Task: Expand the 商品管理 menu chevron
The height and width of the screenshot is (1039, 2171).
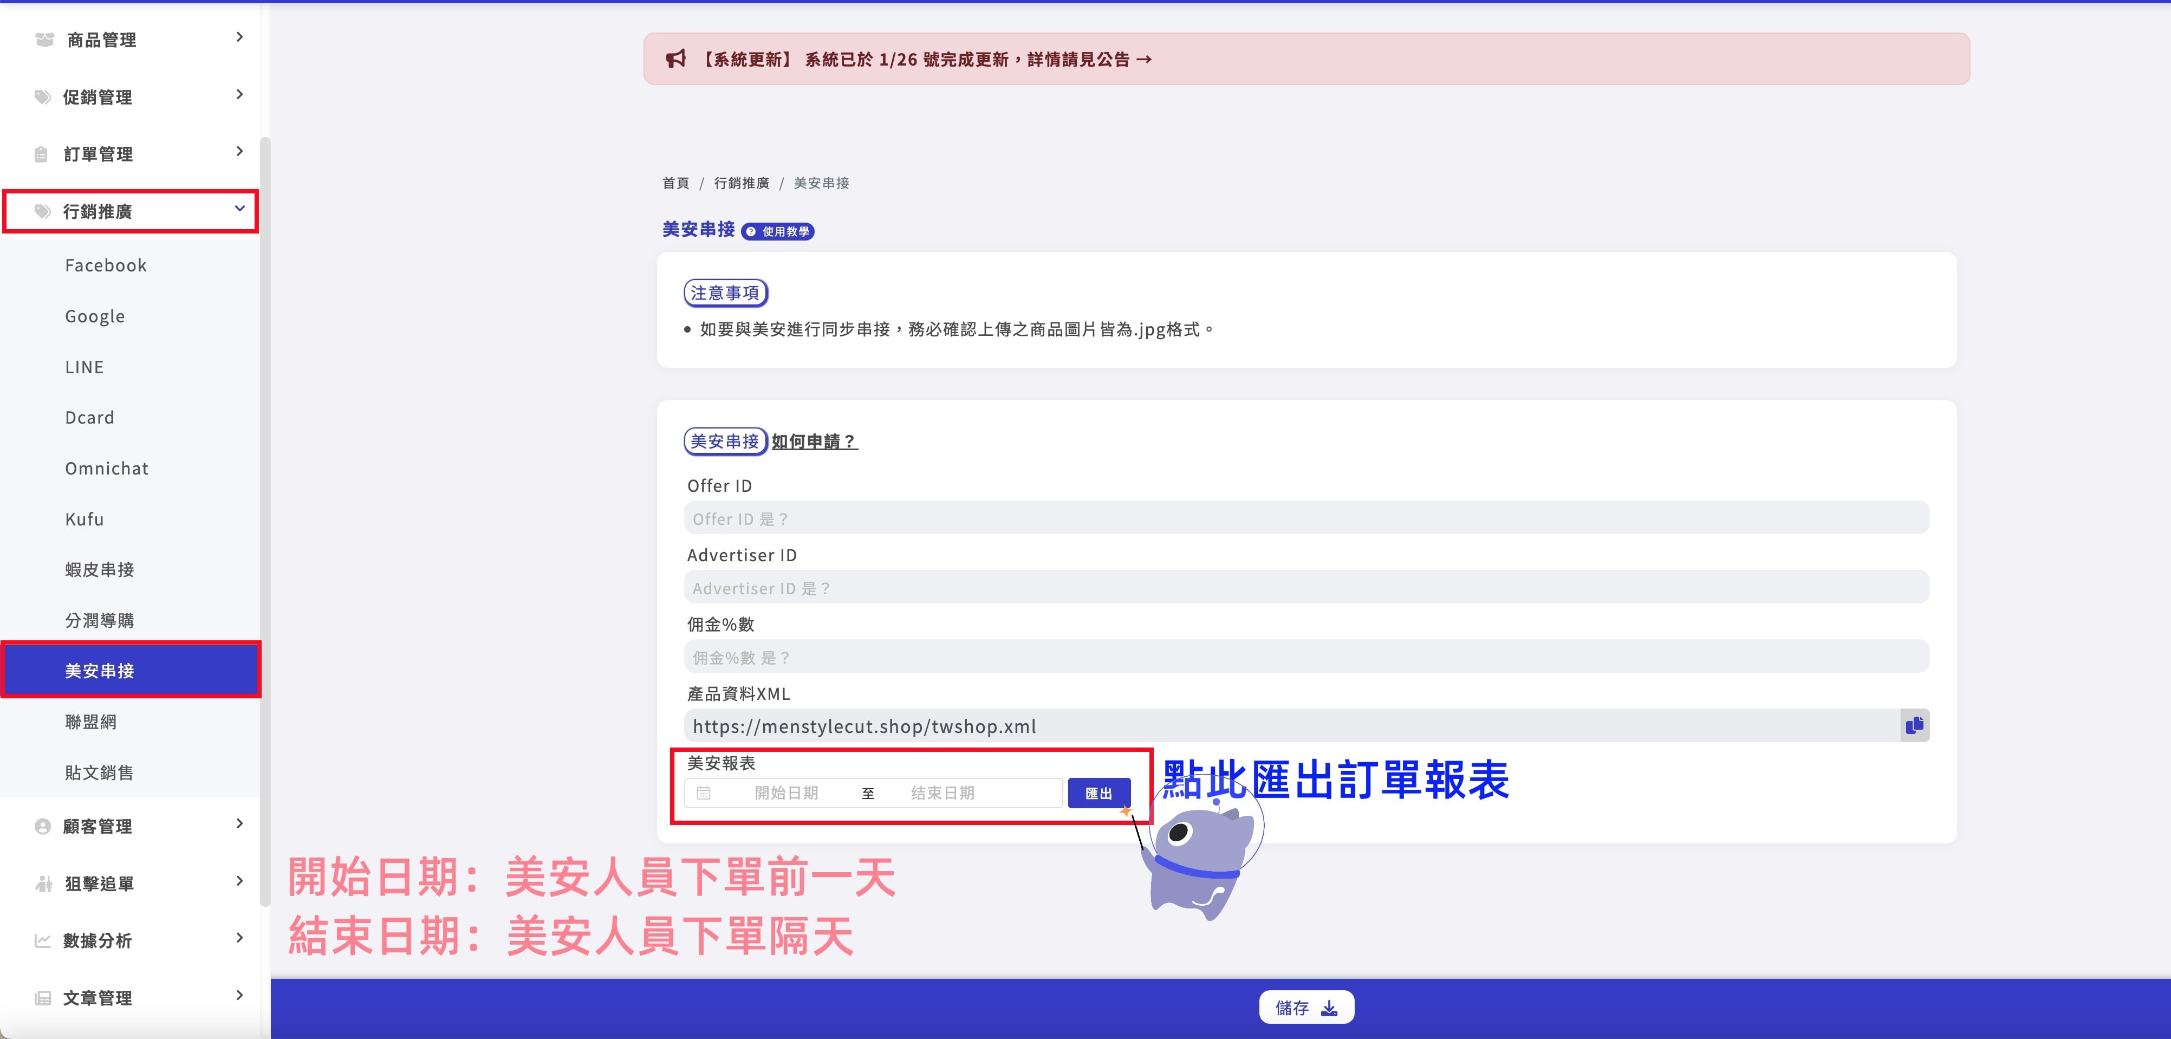Action: point(239,37)
